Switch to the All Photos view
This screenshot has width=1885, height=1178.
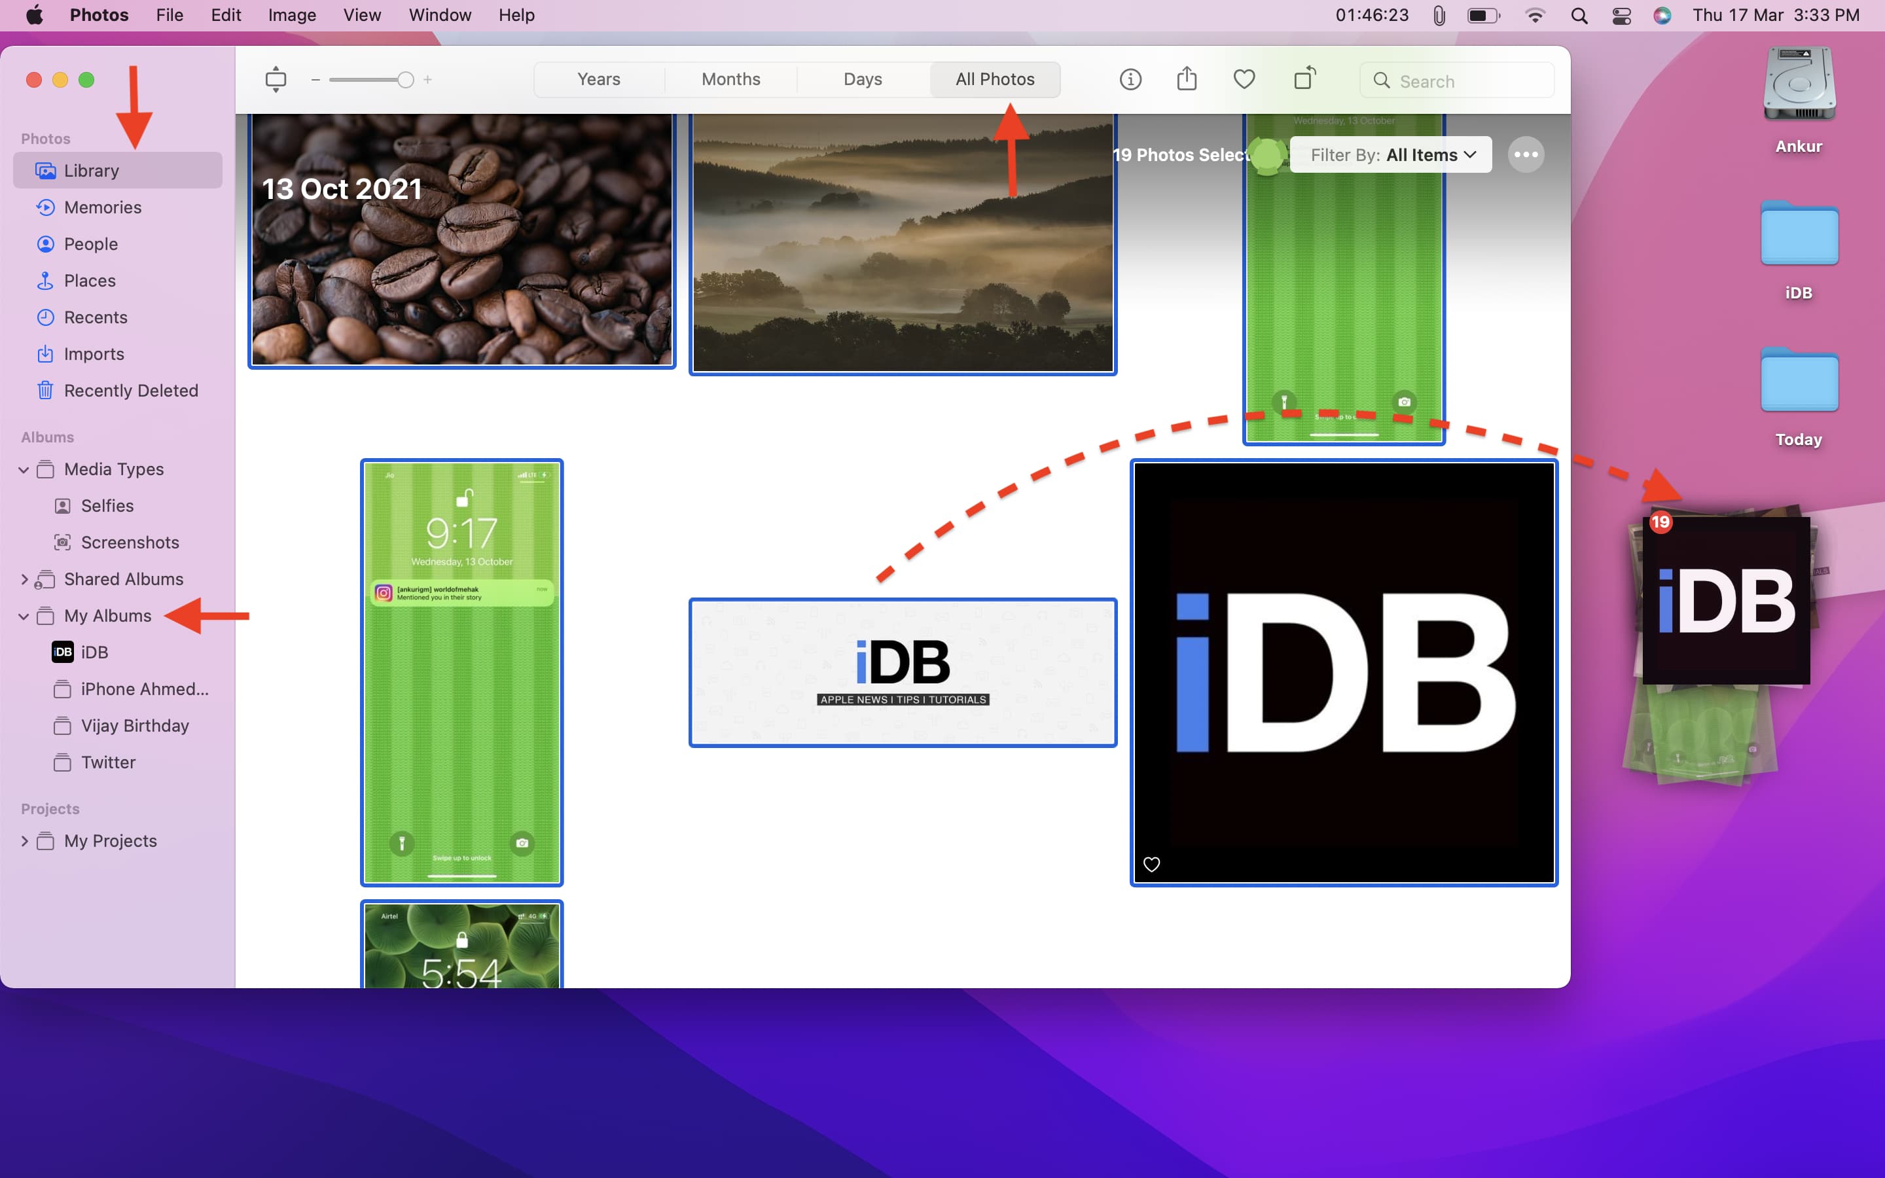tap(995, 79)
